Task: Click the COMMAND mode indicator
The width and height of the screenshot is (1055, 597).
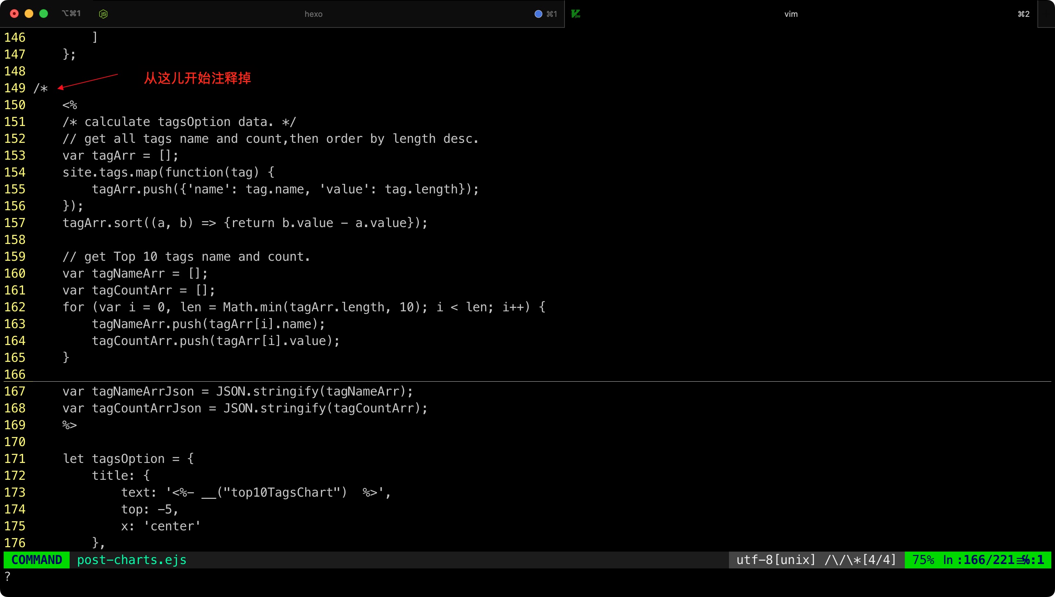Action: pos(37,560)
